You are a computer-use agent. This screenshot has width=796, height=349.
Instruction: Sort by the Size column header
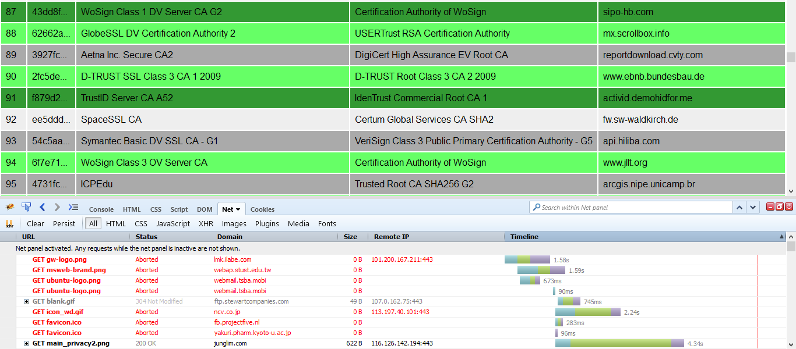click(353, 237)
